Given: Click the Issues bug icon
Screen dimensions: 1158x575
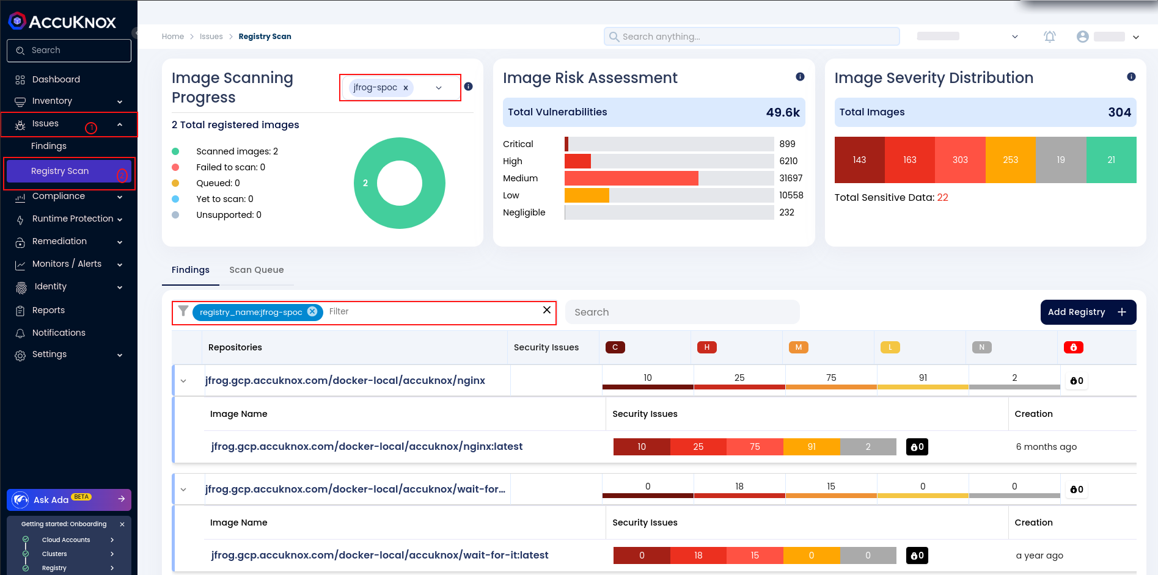Looking at the screenshot, I should (x=20, y=125).
